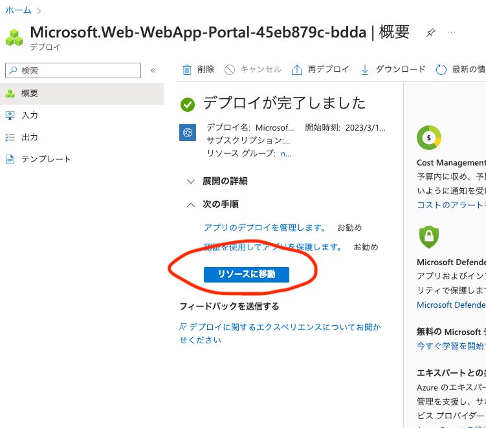The image size is (486, 428).
Task: Click the Cost Management donut icon
Action: click(429, 138)
